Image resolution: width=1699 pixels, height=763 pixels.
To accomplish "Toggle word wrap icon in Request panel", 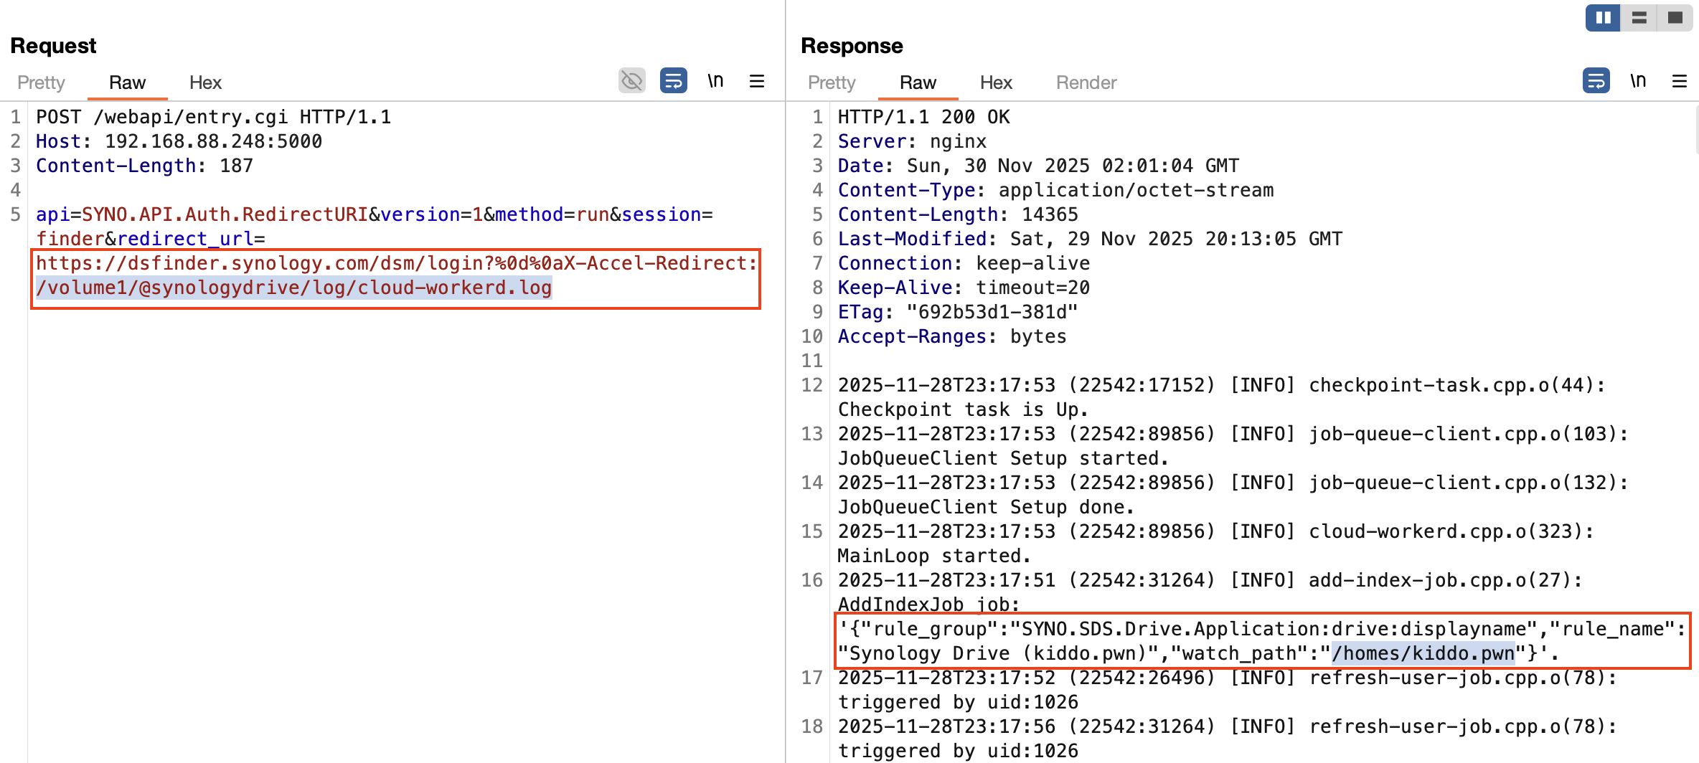I will (673, 81).
